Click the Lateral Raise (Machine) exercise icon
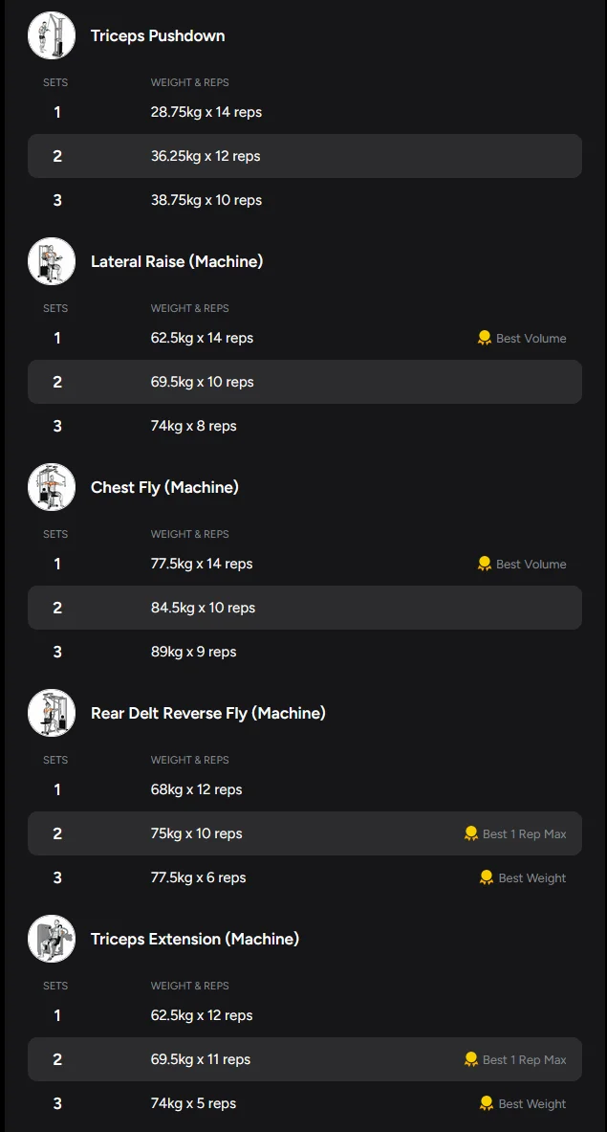 [x=52, y=261]
